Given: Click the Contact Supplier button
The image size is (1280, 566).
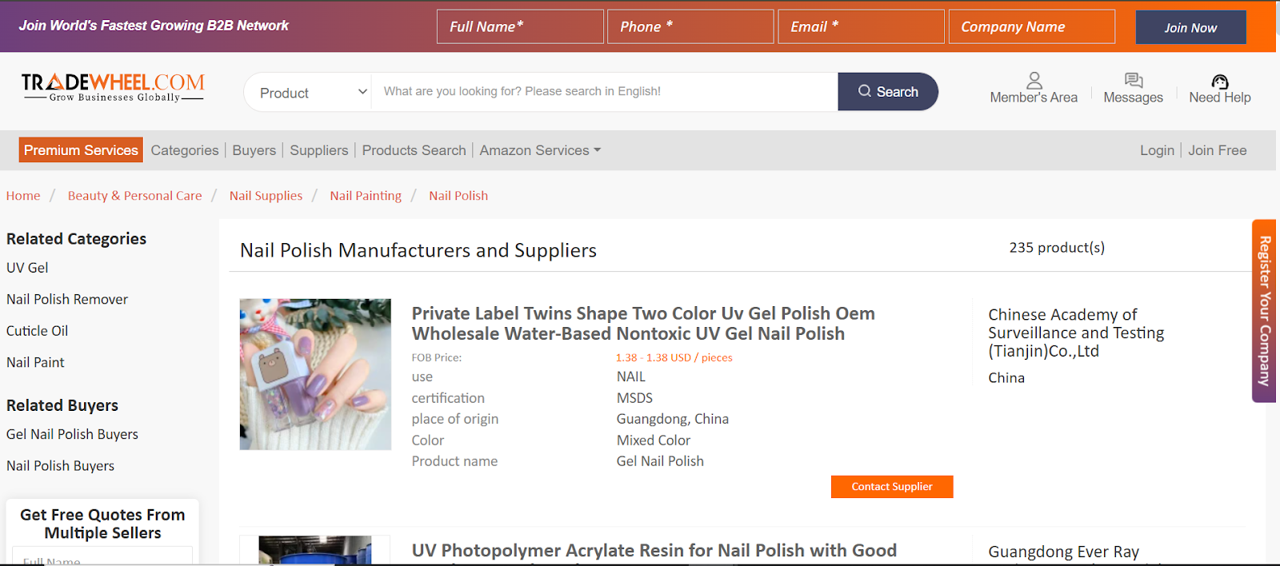Looking at the screenshot, I should coord(892,487).
